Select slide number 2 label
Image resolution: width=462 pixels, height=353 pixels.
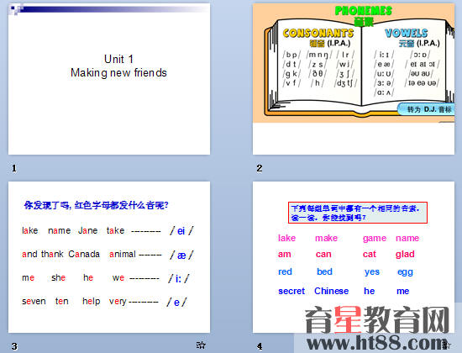coord(260,168)
